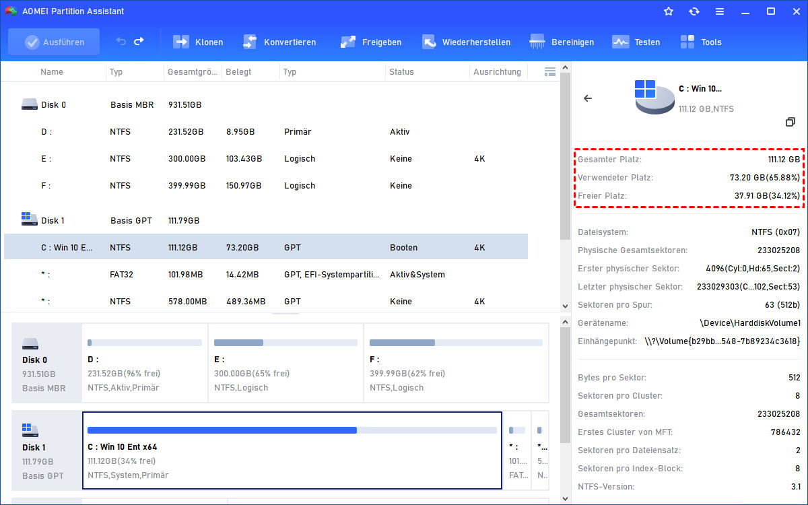The height and width of the screenshot is (505, 808).
Task: Click the Gesamter Platz value 111.12 GB
Action: [x=784, y=160]
